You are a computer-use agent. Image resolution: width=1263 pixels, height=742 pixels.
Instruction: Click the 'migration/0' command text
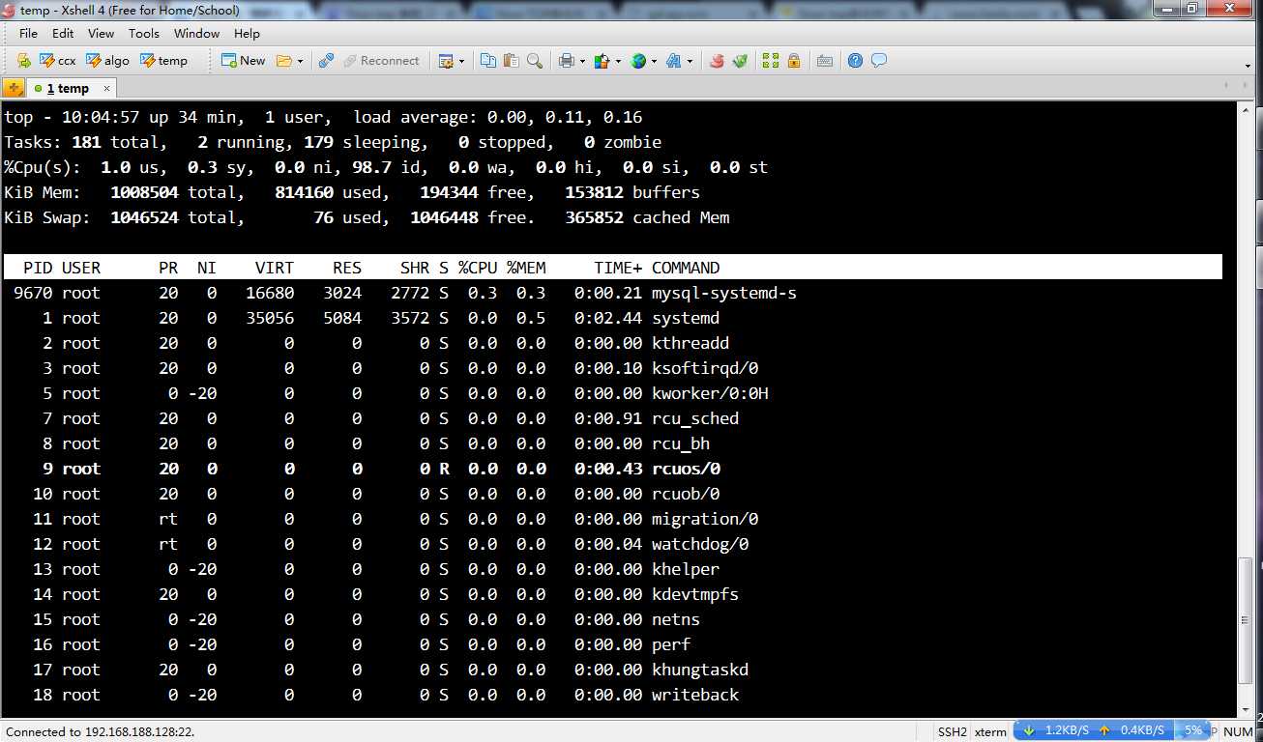pyautogui.click(x=705, y=519)
